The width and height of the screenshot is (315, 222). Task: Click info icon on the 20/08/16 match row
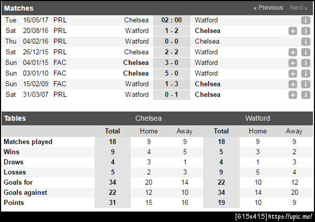[x=305, y=31]
